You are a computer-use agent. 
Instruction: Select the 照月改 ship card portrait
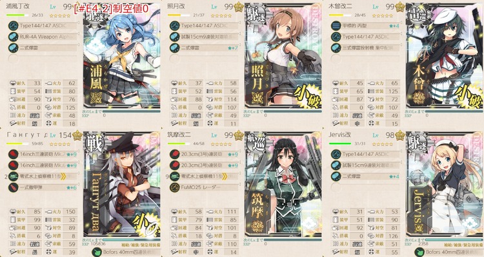pos(283,56)
